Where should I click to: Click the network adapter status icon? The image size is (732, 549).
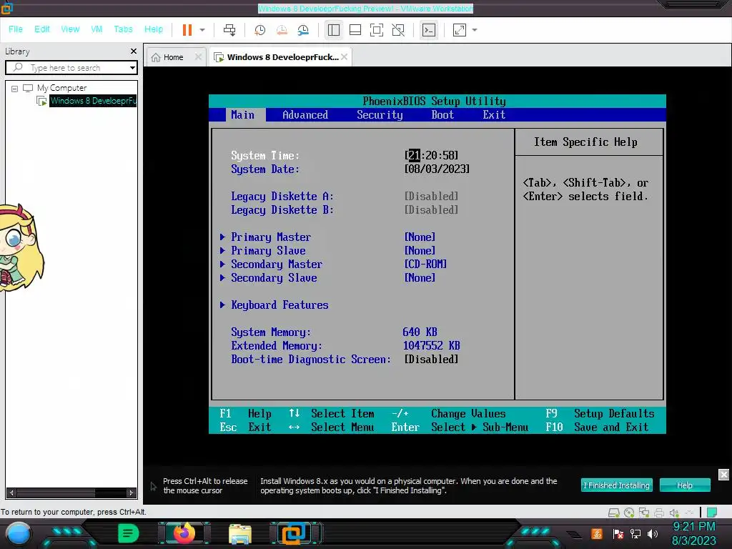644,513
